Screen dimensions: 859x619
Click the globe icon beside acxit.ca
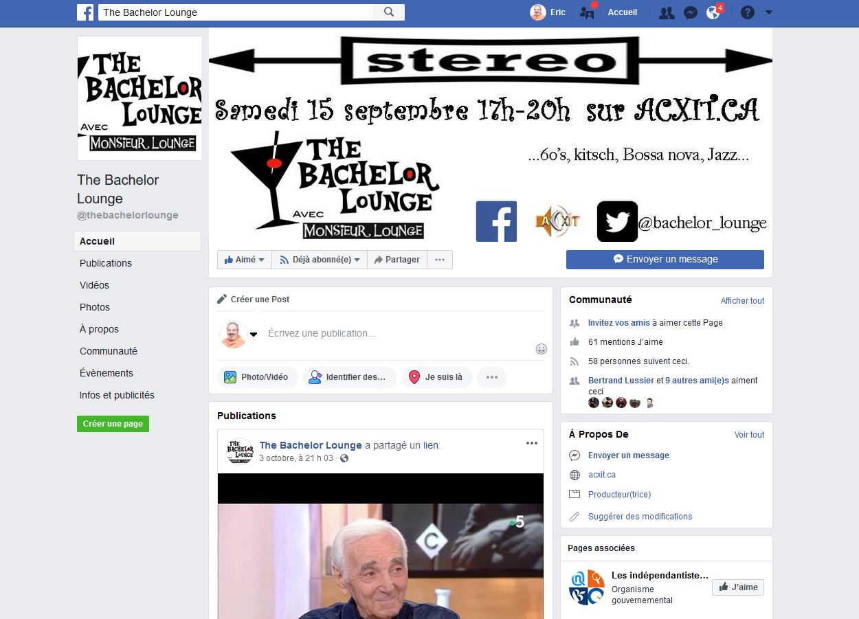click(574, 475)
